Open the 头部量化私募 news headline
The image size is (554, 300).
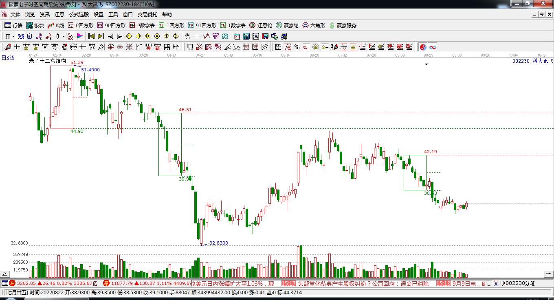[363, 283]
